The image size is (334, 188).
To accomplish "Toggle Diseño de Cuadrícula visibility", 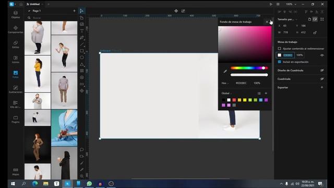I will [322, 70].
